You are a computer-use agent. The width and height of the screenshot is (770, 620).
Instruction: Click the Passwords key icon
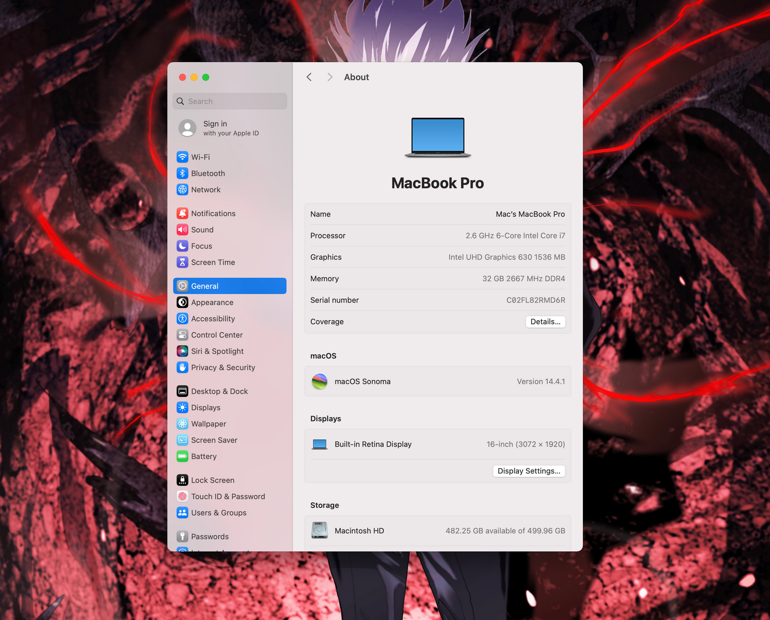[x=182, y=536]
